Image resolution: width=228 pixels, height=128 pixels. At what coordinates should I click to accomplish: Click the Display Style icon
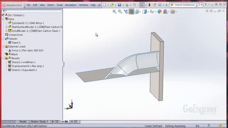[144, 12]
